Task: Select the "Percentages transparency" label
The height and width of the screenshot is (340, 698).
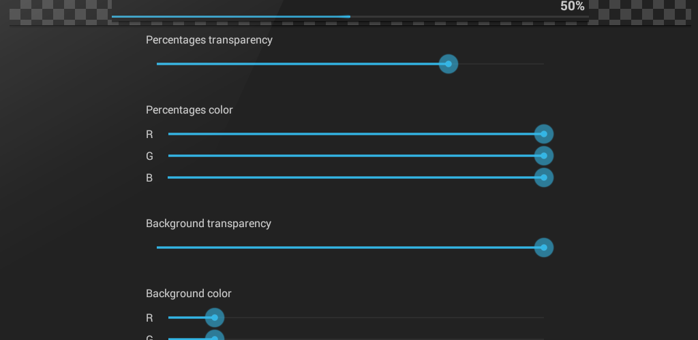Action: click(209, 40)
